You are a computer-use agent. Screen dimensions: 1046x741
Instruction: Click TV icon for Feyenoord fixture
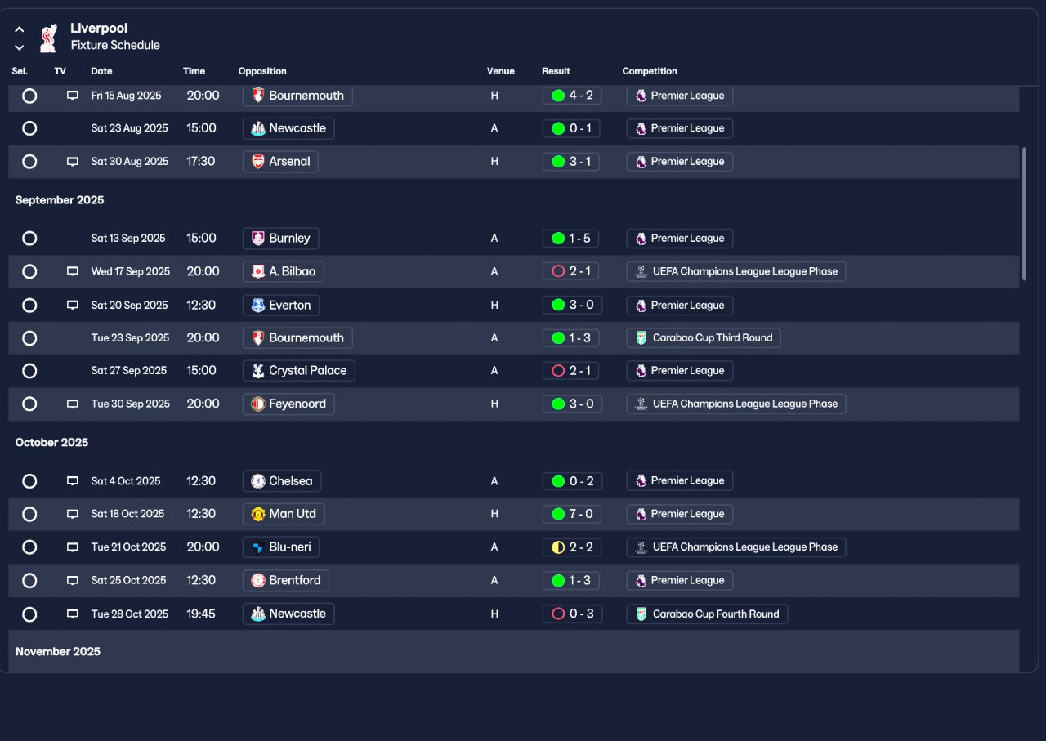coord(73,404)
